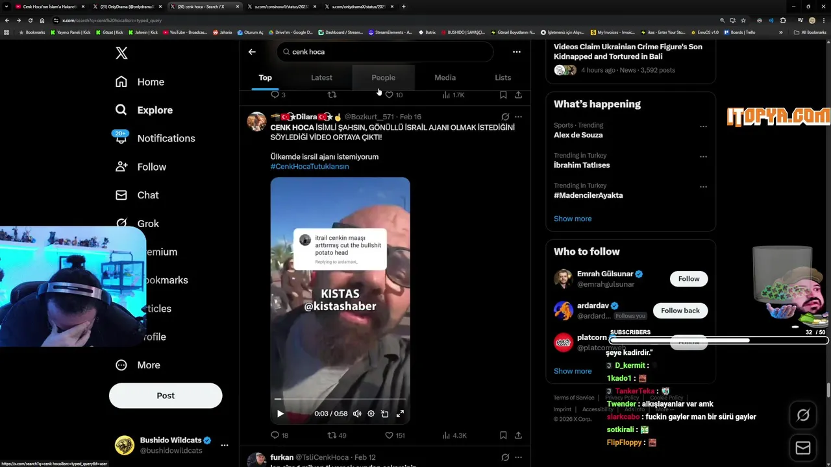Play the video in Dilara's post
Screen dimensions: 831x467
[280, 414]
